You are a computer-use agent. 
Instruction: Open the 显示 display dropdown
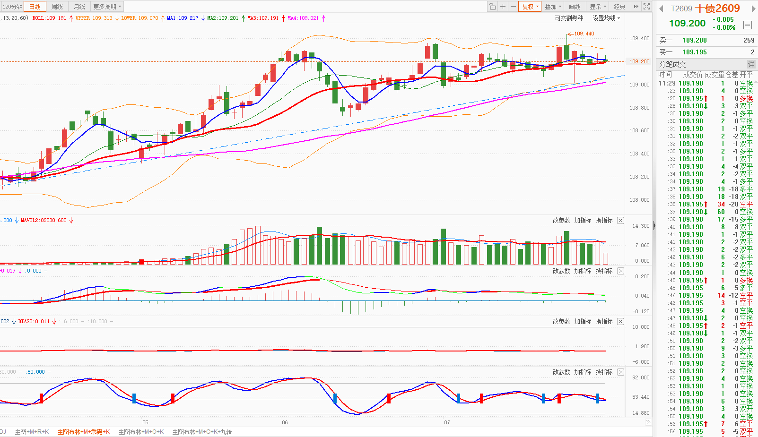click(x=598, y=7)
